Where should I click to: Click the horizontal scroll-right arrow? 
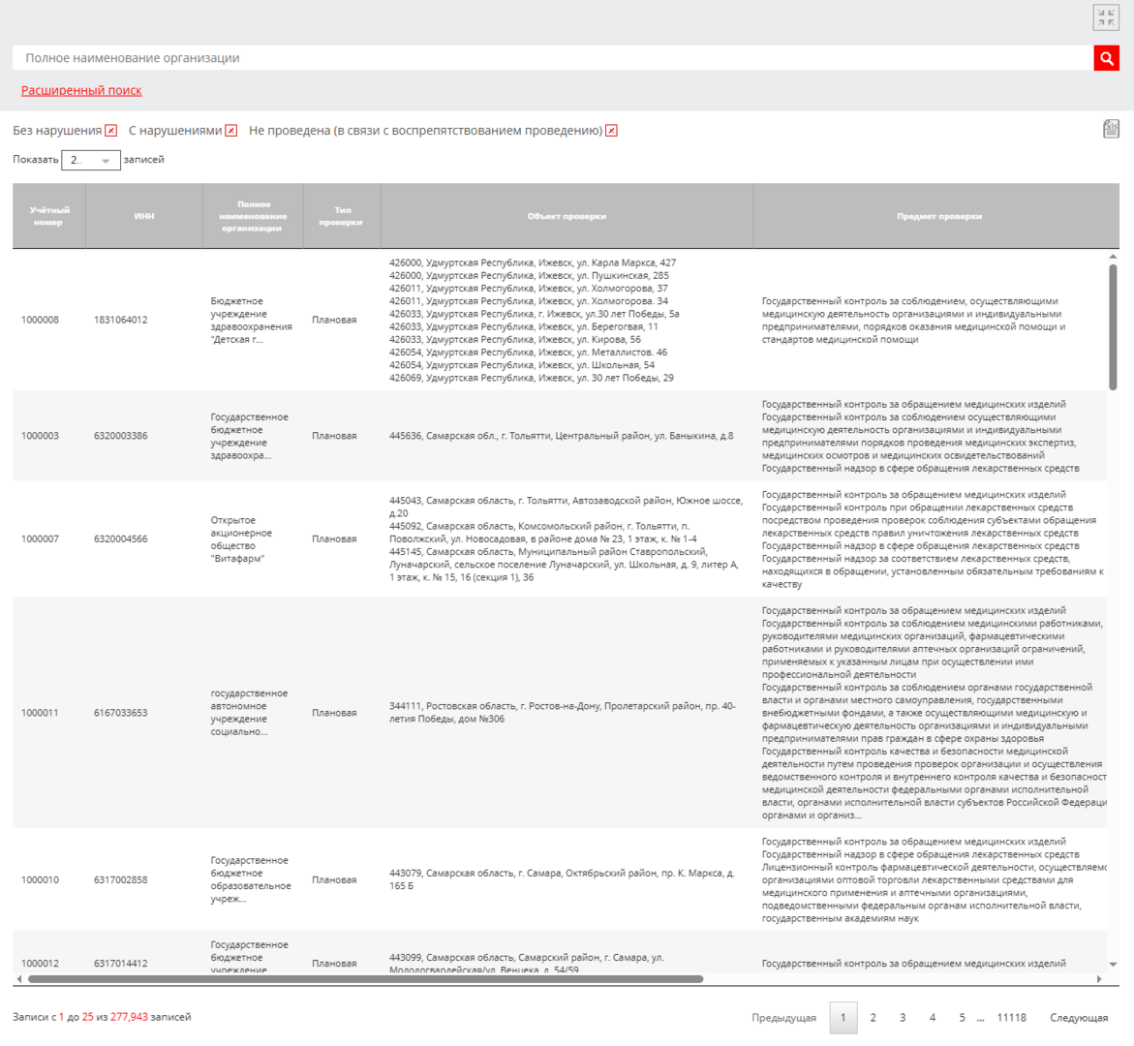[x=1099, y=979]
